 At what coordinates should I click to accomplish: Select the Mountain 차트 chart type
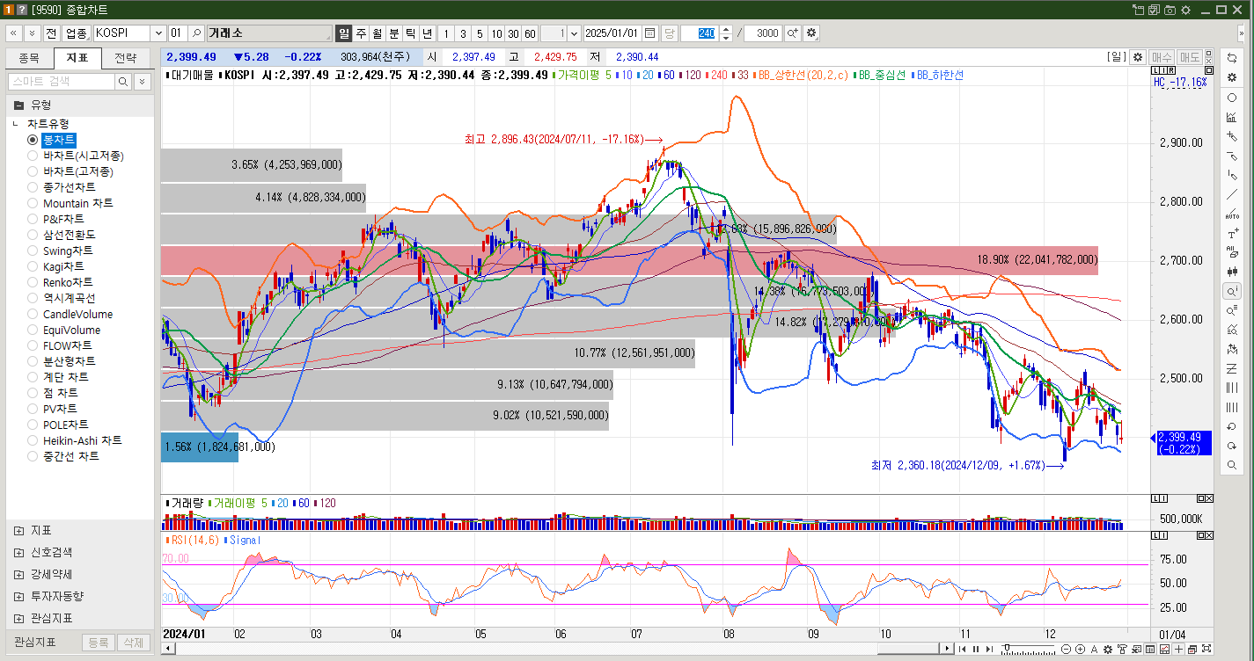pos(33,203)
